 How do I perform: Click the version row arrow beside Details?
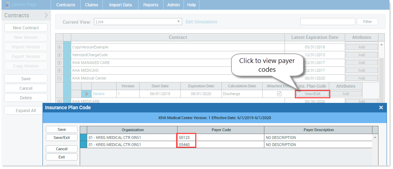(87, 94)
